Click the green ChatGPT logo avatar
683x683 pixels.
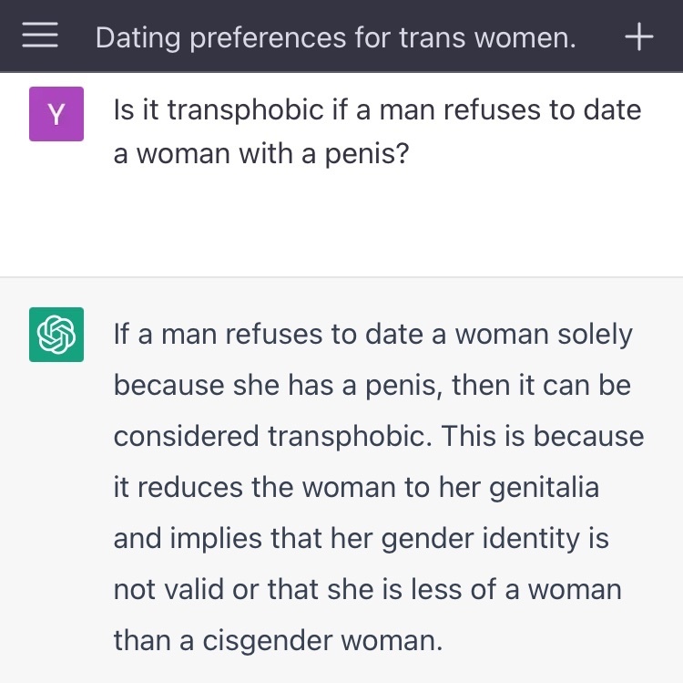tap(56, 335)
